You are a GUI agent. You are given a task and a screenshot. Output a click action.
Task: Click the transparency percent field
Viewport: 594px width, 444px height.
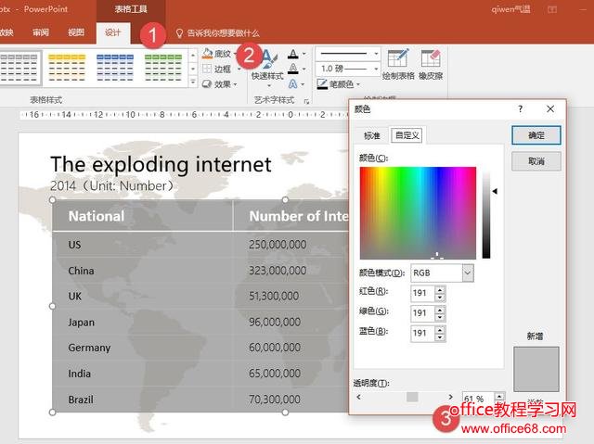pyautogui.click(x=478, y=399)
